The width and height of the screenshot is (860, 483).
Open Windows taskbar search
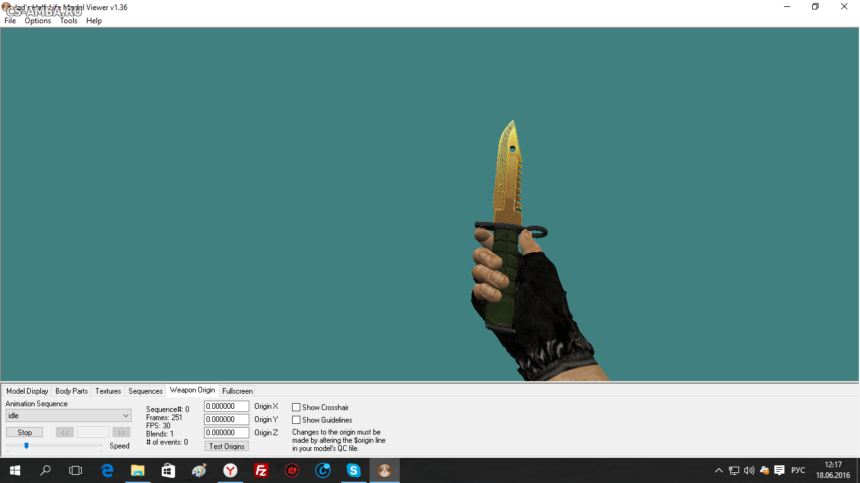(45, 470)
